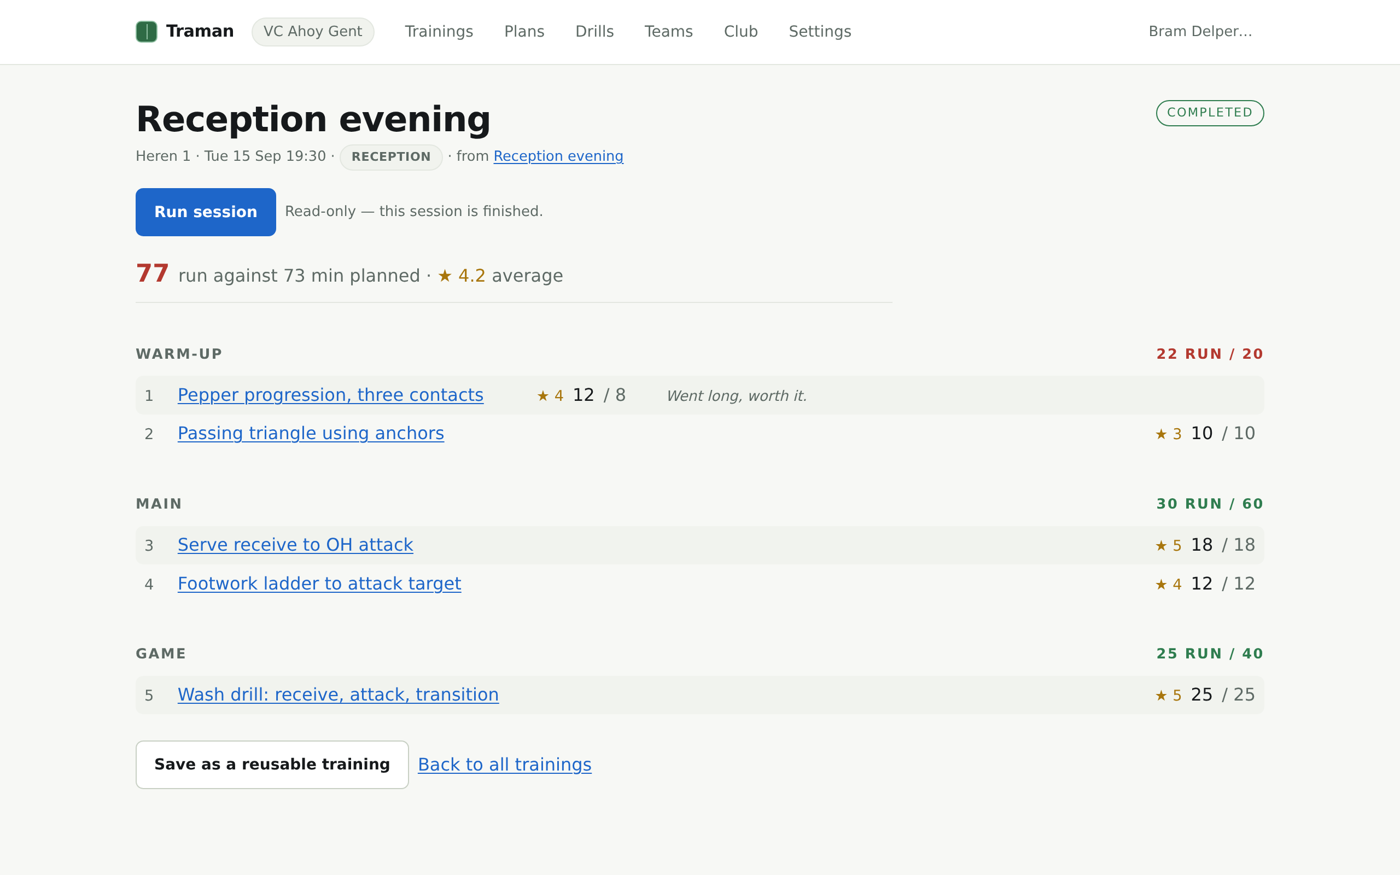Open Pepper progression, three contacts drill
This screenshot has width=1400, height=875.
330,395
